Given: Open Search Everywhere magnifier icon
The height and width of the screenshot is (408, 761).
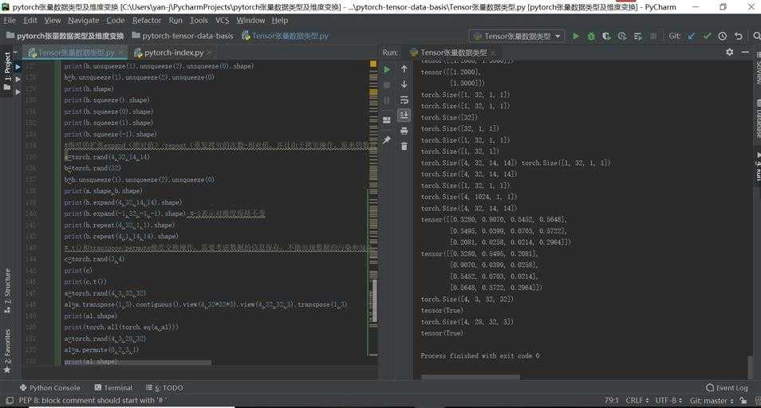Looking at the screenshot, I should [756, 36].
